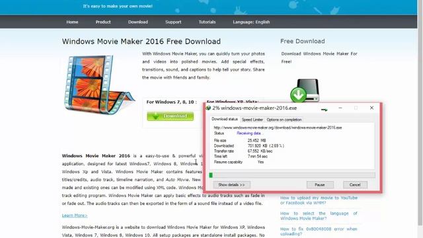Screen dimensions: 423x238
Task: Minimize the download dialog window
Action: click(340, 108)
